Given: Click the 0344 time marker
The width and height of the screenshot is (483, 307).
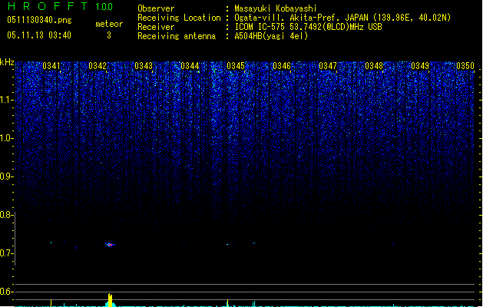Looking at the screenshot, I should click(190, 65).
